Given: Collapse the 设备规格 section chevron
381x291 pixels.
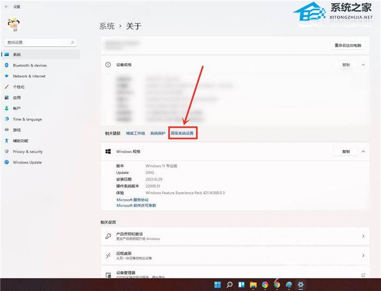Looking at the screenshot, I should coord(363,65).
